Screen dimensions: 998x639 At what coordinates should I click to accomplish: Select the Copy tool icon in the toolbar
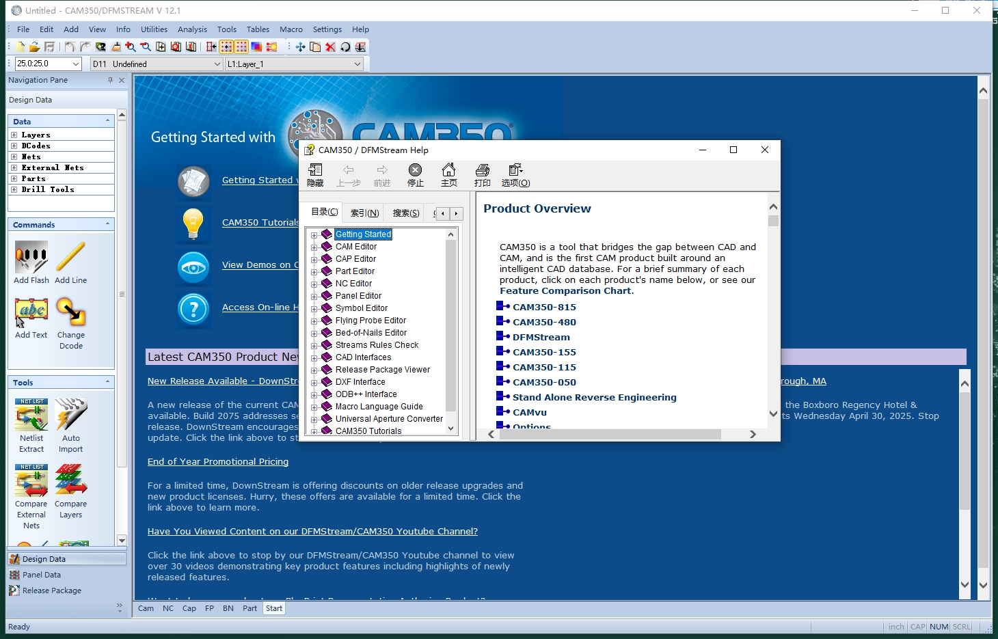coord(315,46)
